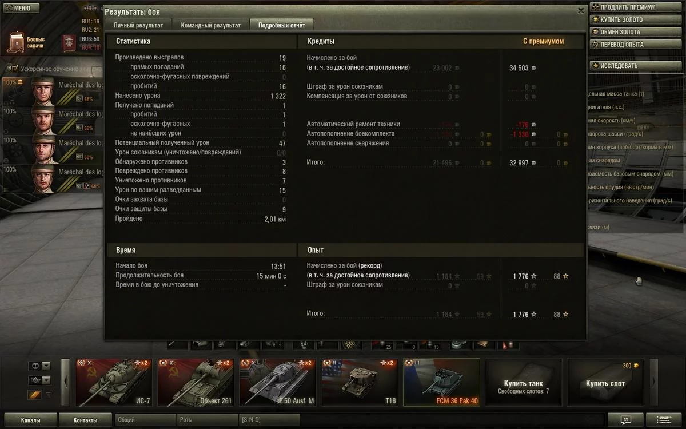Click the list icon button at bottom right
Image resolution: width=686 pixels, height=429 pixels.
point(664,420)
